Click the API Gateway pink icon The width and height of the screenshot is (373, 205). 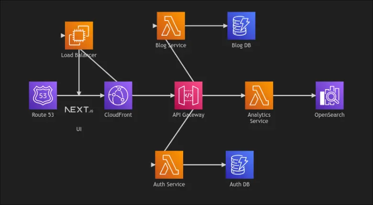(188, 95)
